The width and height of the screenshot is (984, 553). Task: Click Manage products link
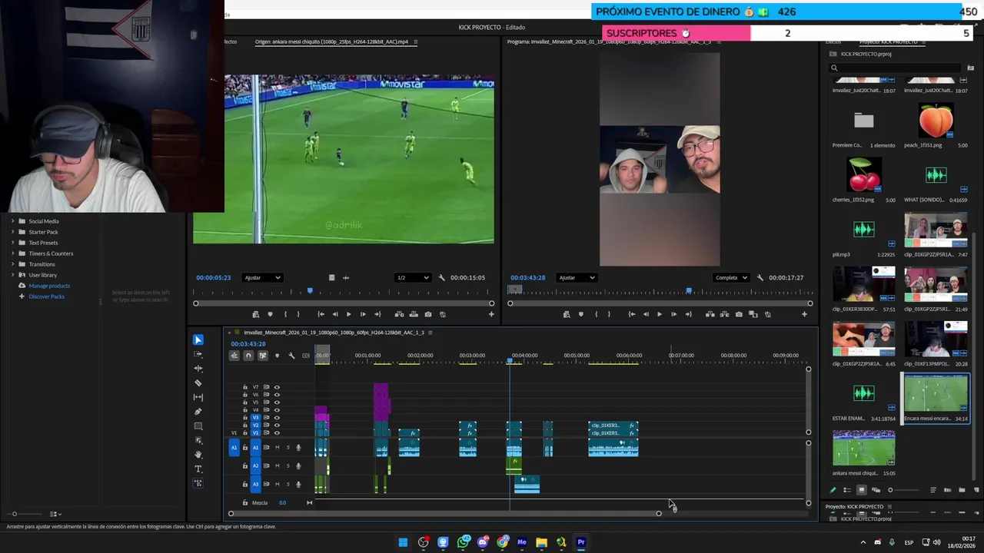[49, 286]
